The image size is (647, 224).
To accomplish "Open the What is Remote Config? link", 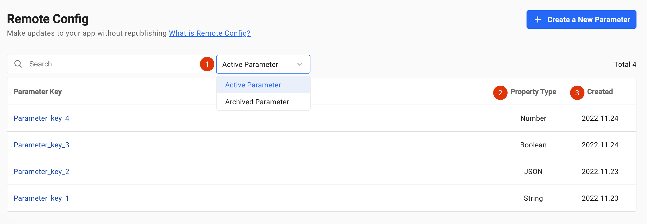I will pyautogui.click(x=209, y=33).
